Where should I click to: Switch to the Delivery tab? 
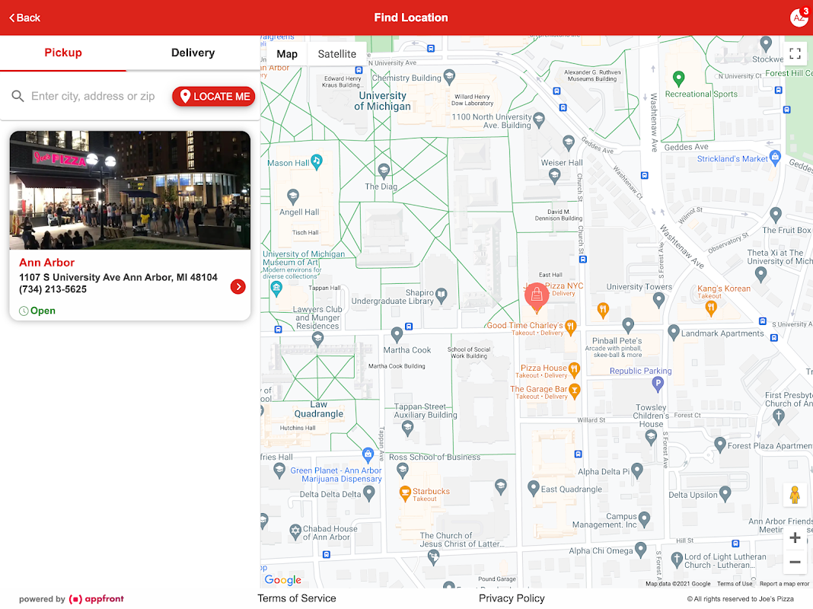[193, 53]
